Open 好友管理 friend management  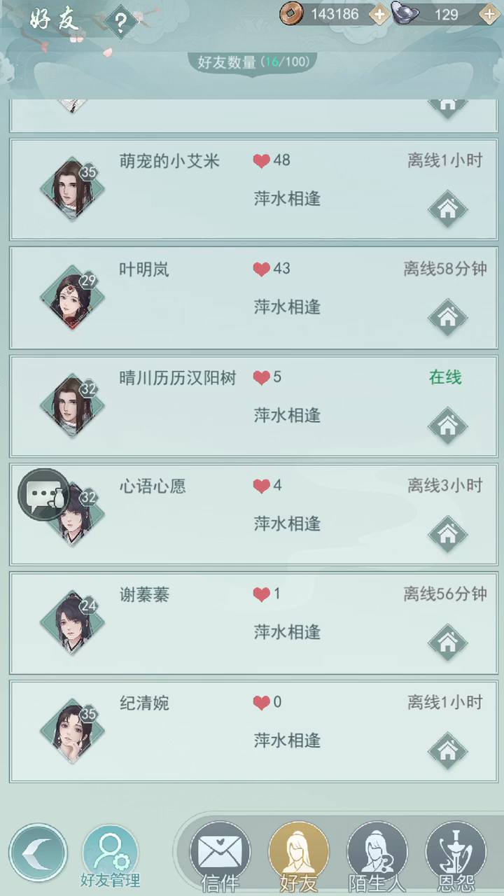[110, 857]
